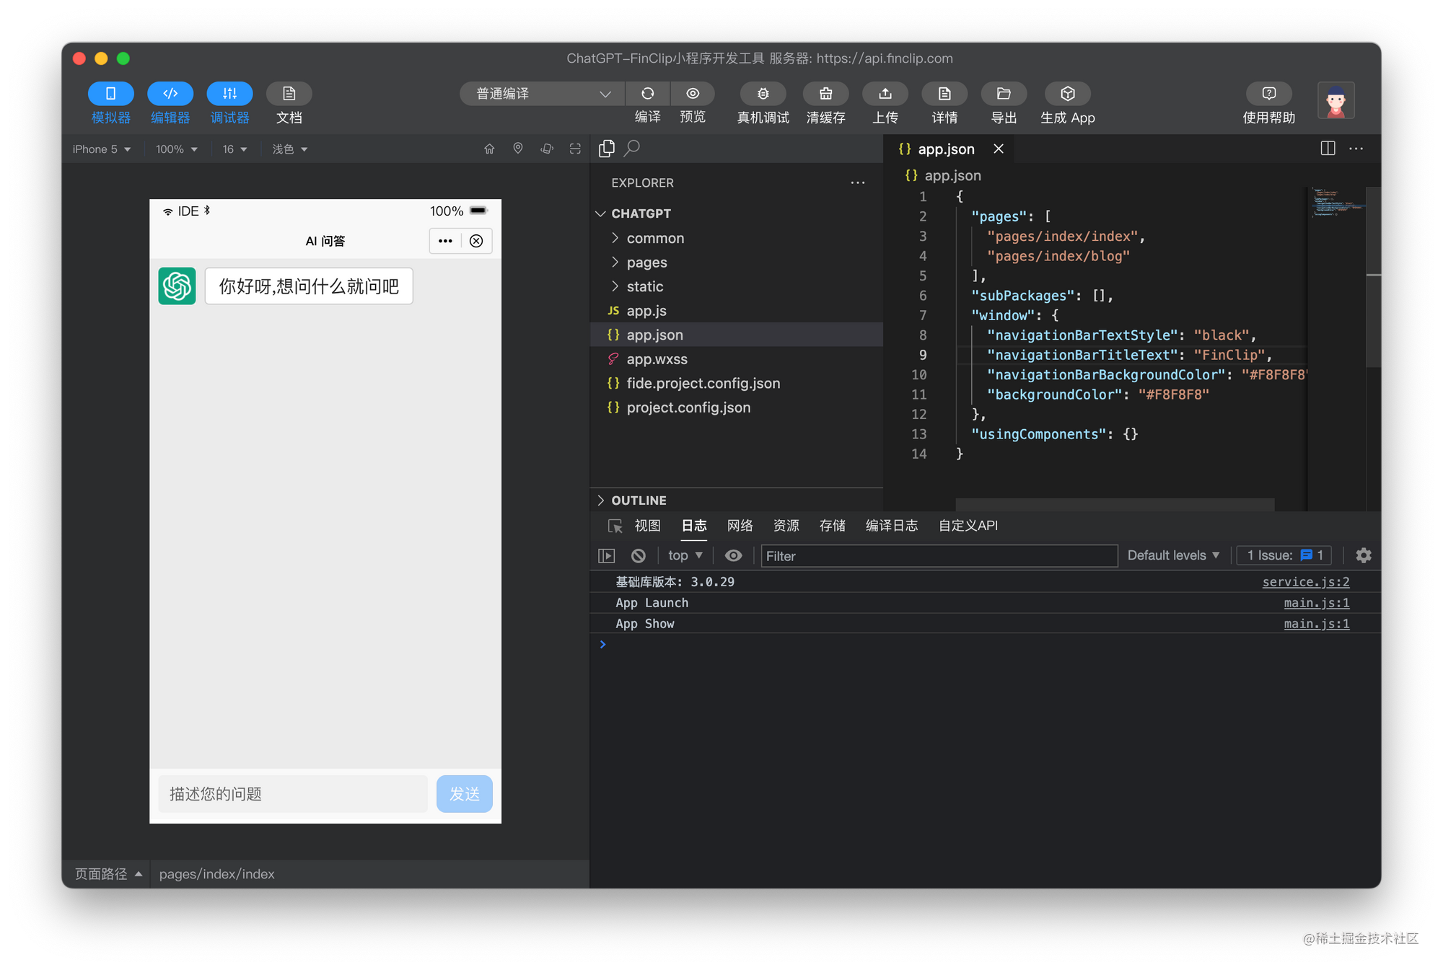Viewport: 1443px width, 970px height.
Task: Expand the 页面路径 page path menu
Action: (x=108, y=874)
